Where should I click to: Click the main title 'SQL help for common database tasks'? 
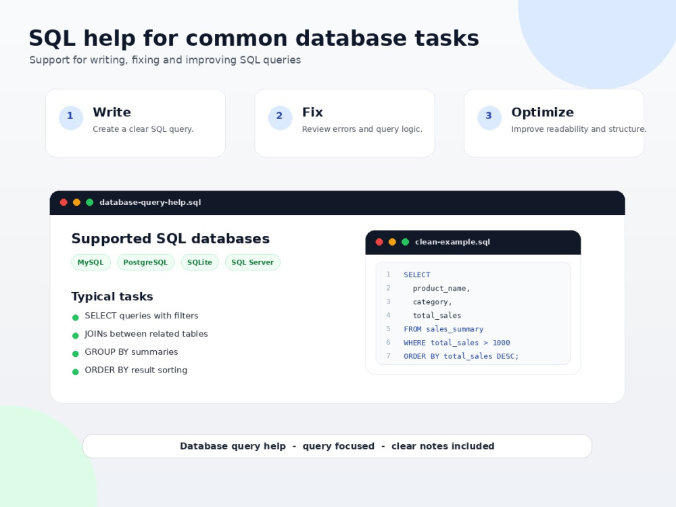[x=254, y=39]
